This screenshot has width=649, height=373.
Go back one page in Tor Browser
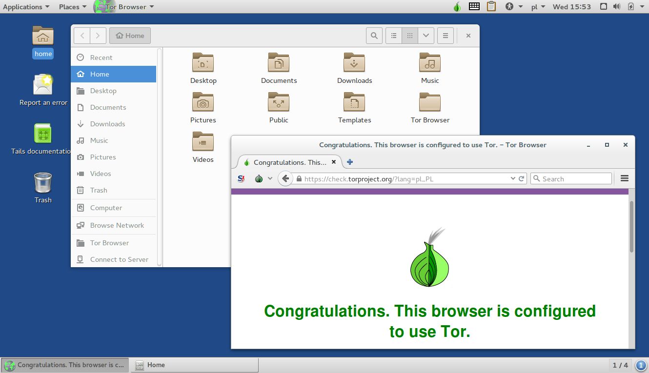(285, 178)
